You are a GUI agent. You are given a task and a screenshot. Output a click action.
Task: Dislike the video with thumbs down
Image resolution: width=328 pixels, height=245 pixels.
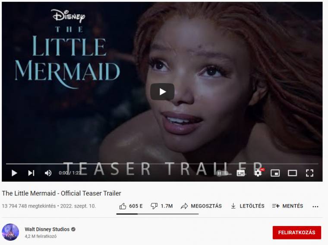(162, 206)
